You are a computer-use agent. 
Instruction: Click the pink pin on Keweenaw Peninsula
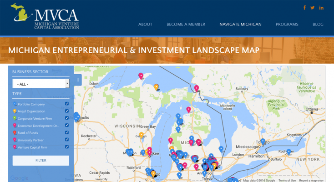[141, 76]
